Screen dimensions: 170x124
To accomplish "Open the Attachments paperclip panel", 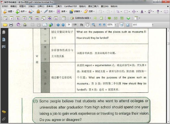I will [x=4, y=119].
